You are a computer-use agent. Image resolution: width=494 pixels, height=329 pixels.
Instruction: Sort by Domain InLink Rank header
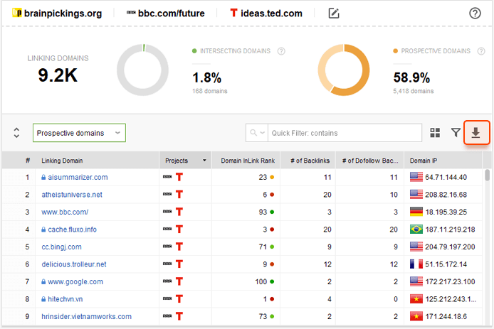248,161
